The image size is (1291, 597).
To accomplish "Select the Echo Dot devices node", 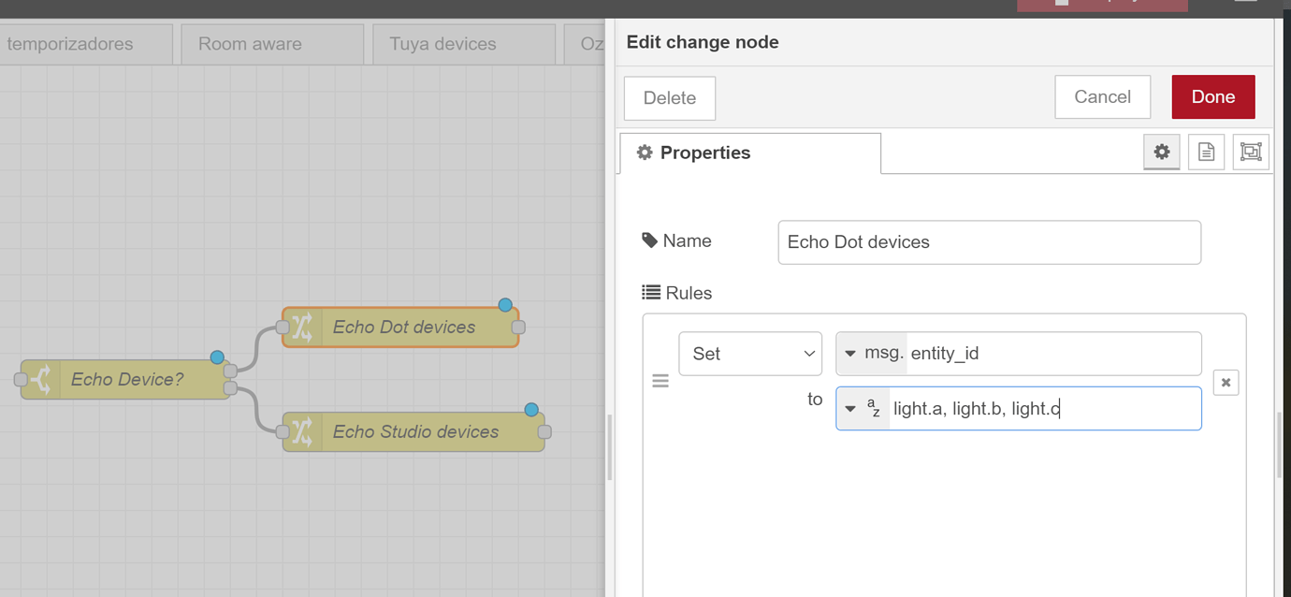I will [x=404, y=328].
